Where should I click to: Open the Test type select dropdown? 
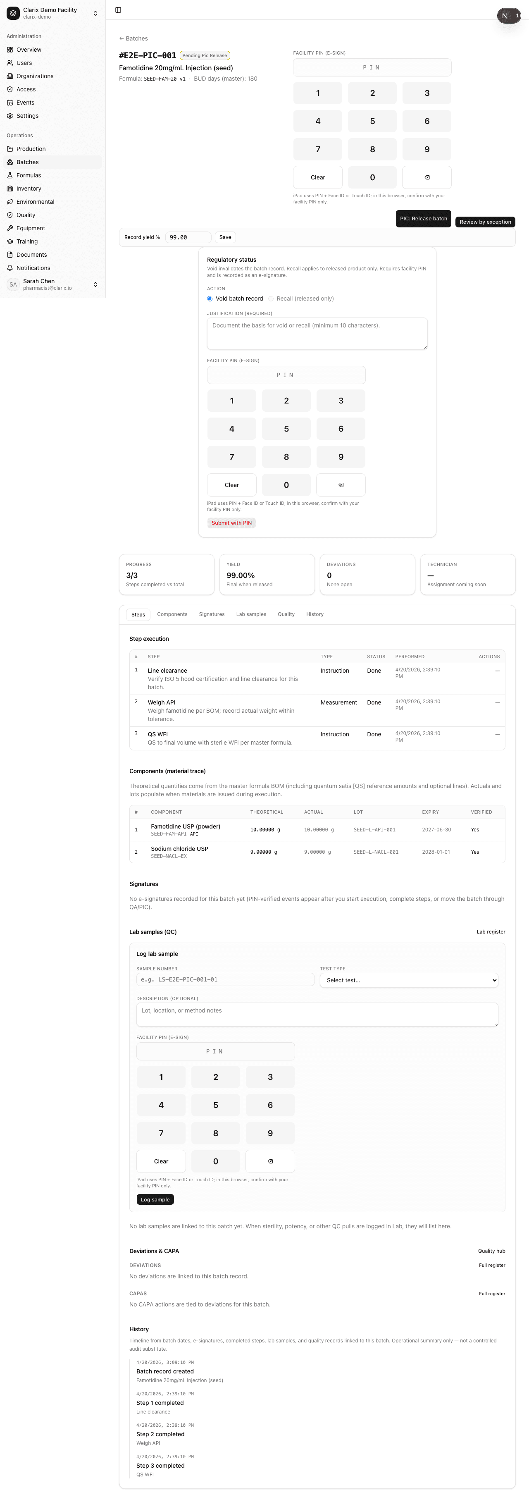pyautogui.click(x=409, y=980)
